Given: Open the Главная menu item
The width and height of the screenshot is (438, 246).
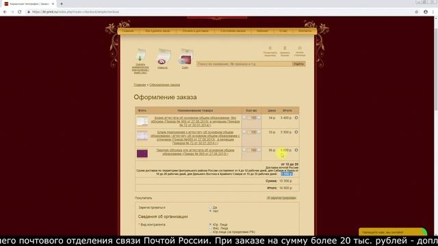Looking at the screenshot, I should click(x=128, y=31).
